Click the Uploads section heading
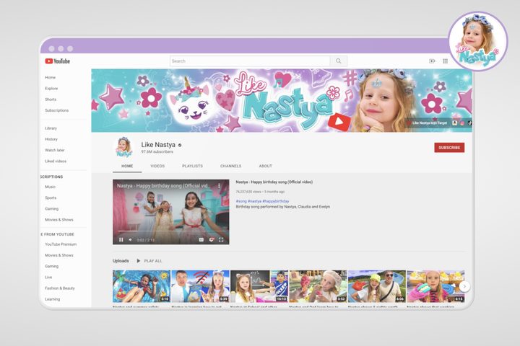The height and width of the screenshot is (346, 520). [121, 261]
